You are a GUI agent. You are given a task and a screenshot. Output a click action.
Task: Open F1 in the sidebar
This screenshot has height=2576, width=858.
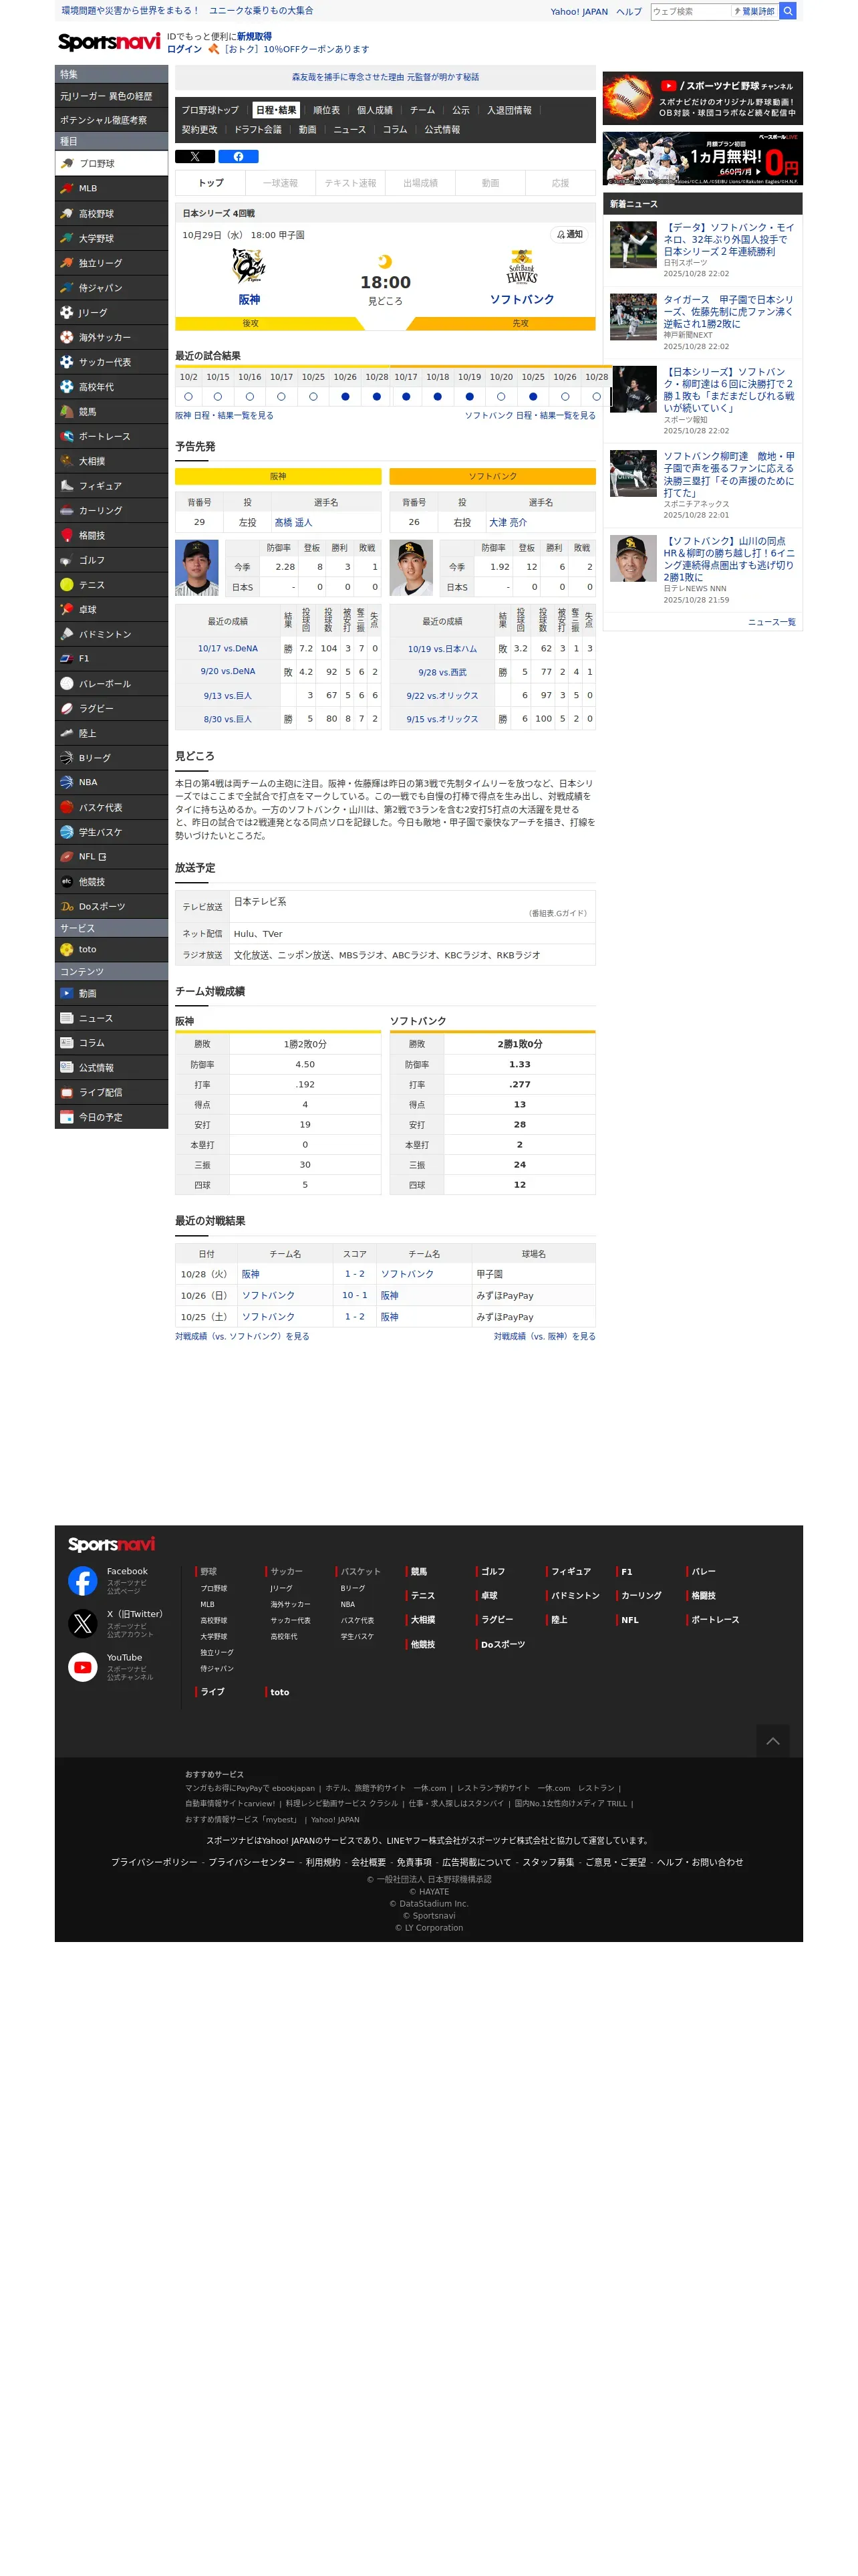[111, 658]
